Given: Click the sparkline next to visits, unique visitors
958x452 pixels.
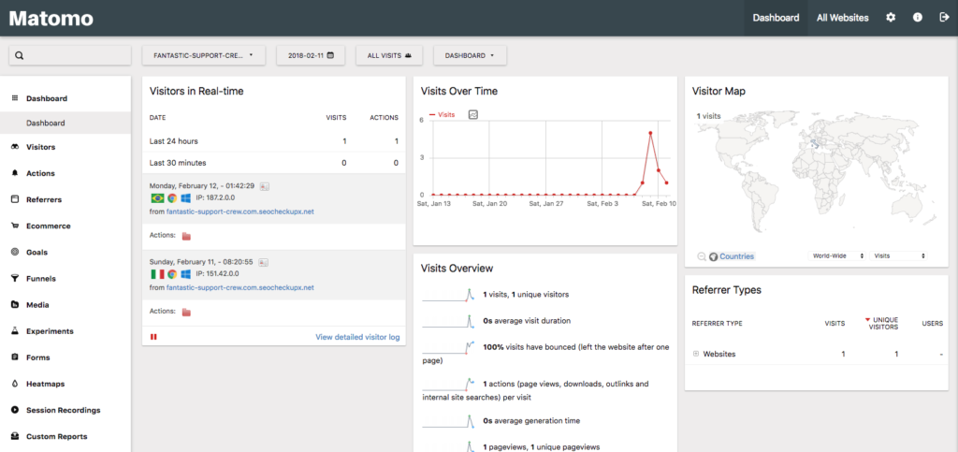Looking at the screenshot, I should [x=449, y=294].
